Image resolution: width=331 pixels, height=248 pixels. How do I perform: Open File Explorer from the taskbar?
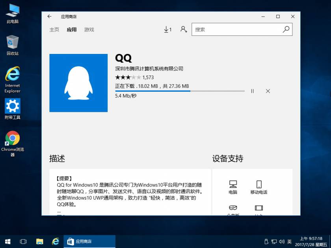tap(39, 241)
